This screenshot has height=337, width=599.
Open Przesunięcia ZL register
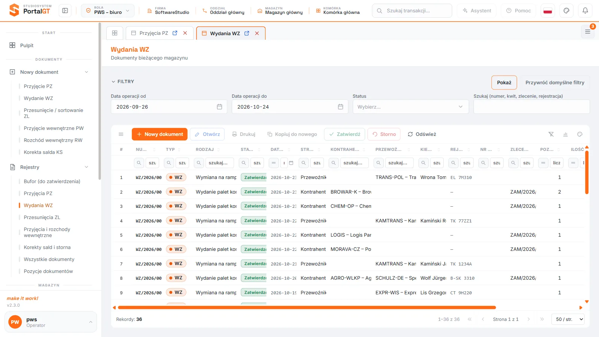point(42,217)
